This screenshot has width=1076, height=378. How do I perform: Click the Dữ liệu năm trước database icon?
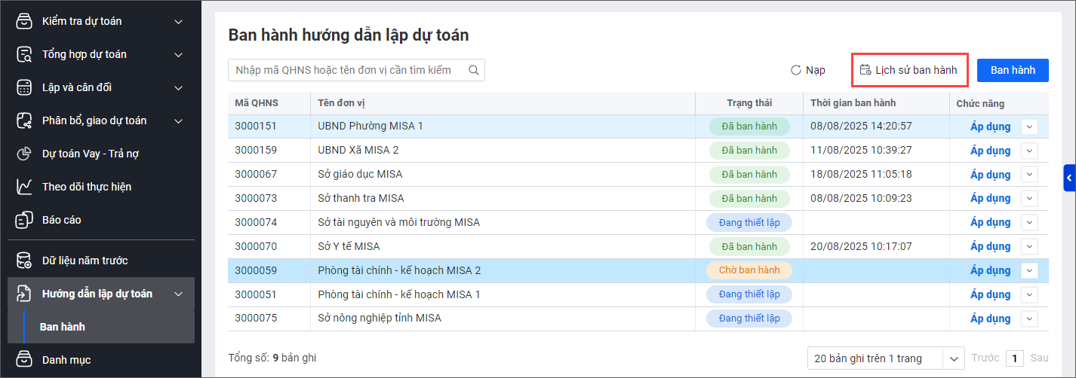coord(24,261)
